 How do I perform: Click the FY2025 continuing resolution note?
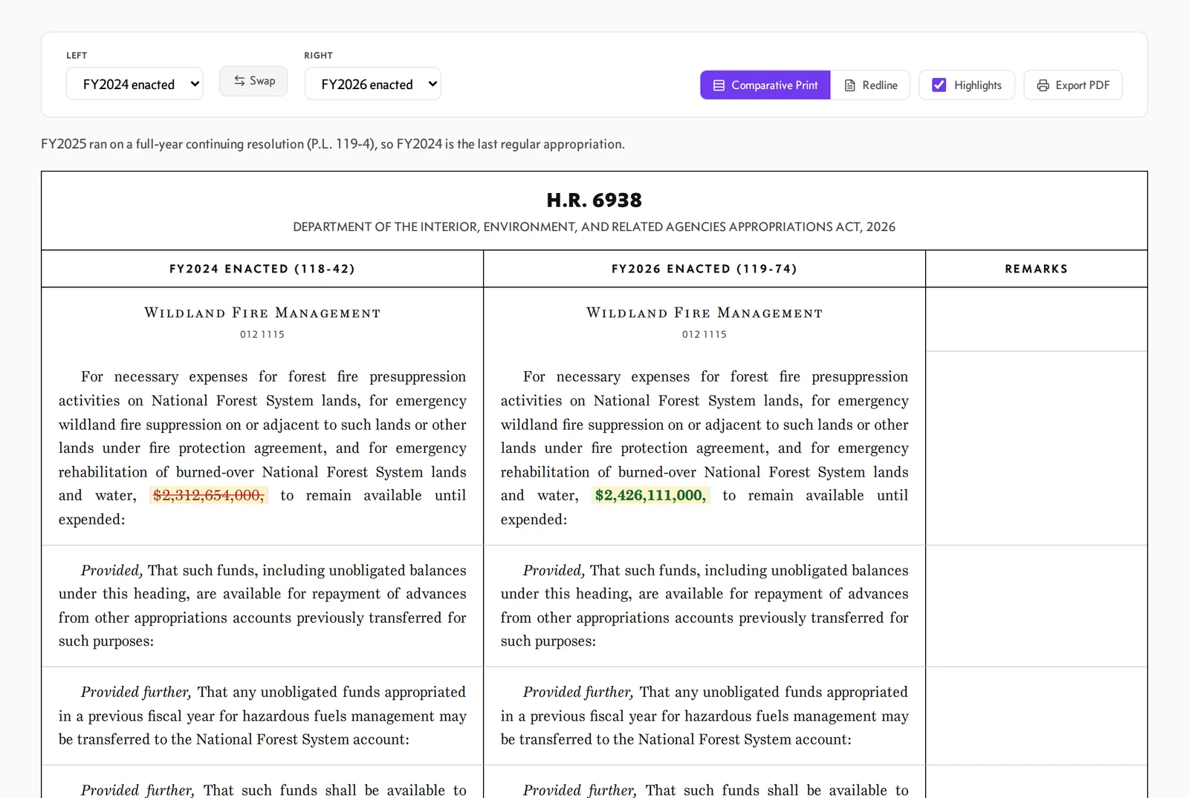point(333,144)
